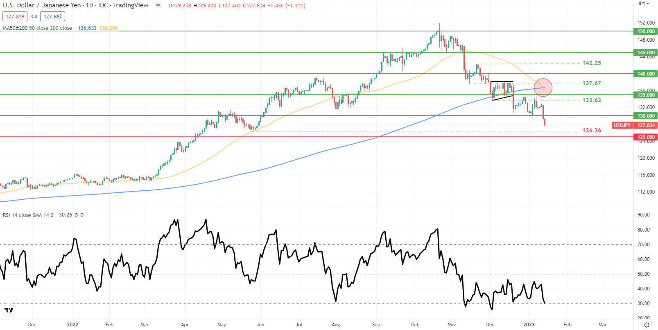Screen dimensions: 658x330
Task: Click the TradingView logo icon
Action: pos(9,310)
